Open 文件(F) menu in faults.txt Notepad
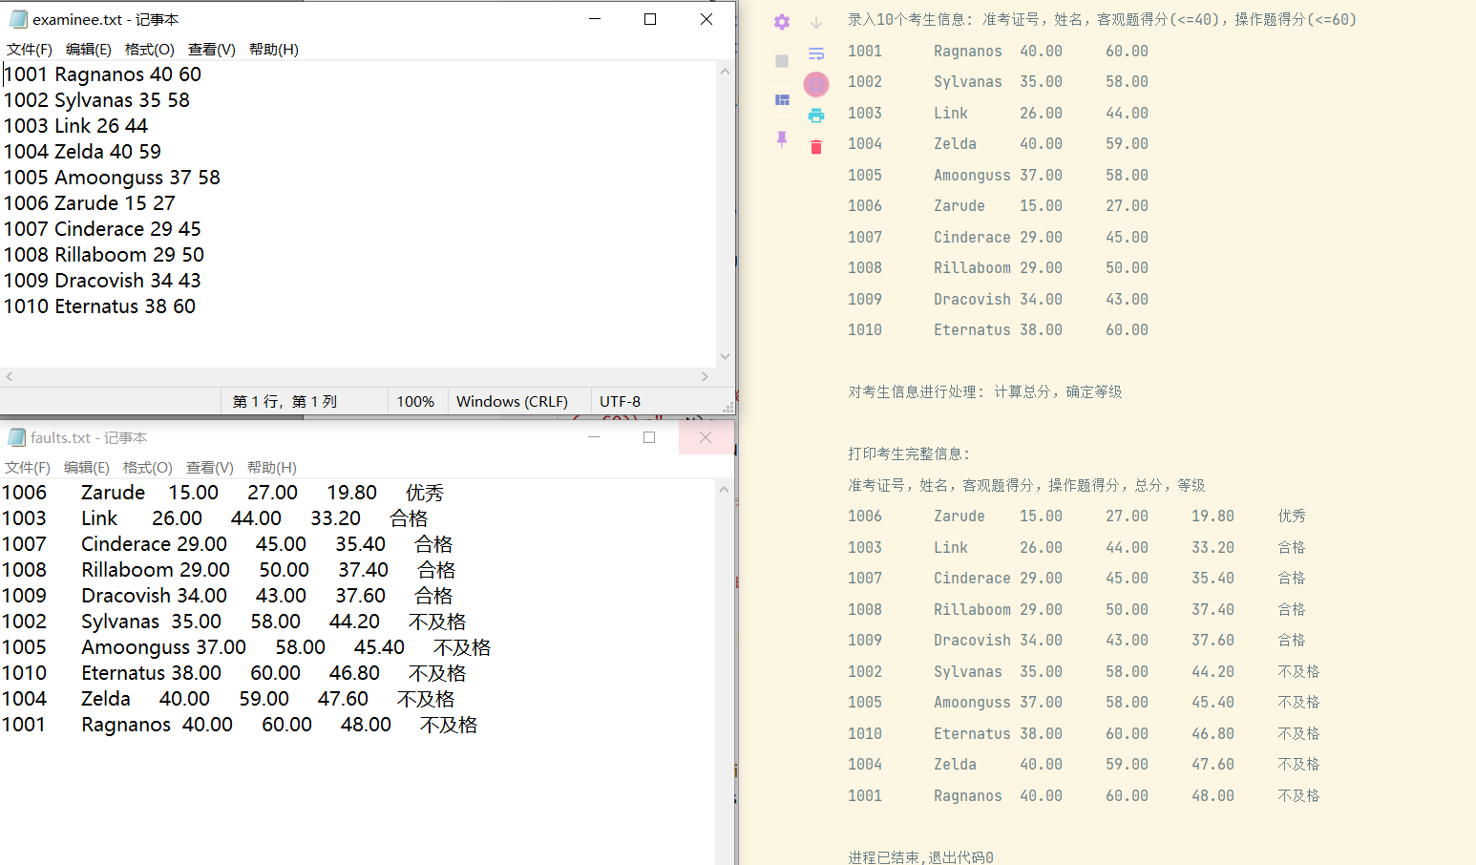 [x=28, y=467]
